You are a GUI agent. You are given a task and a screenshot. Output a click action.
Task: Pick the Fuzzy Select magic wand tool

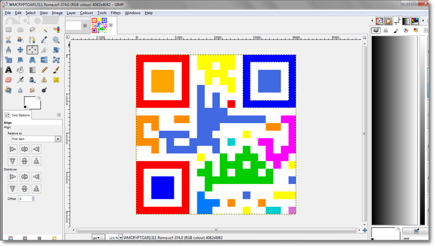point(44,30)
